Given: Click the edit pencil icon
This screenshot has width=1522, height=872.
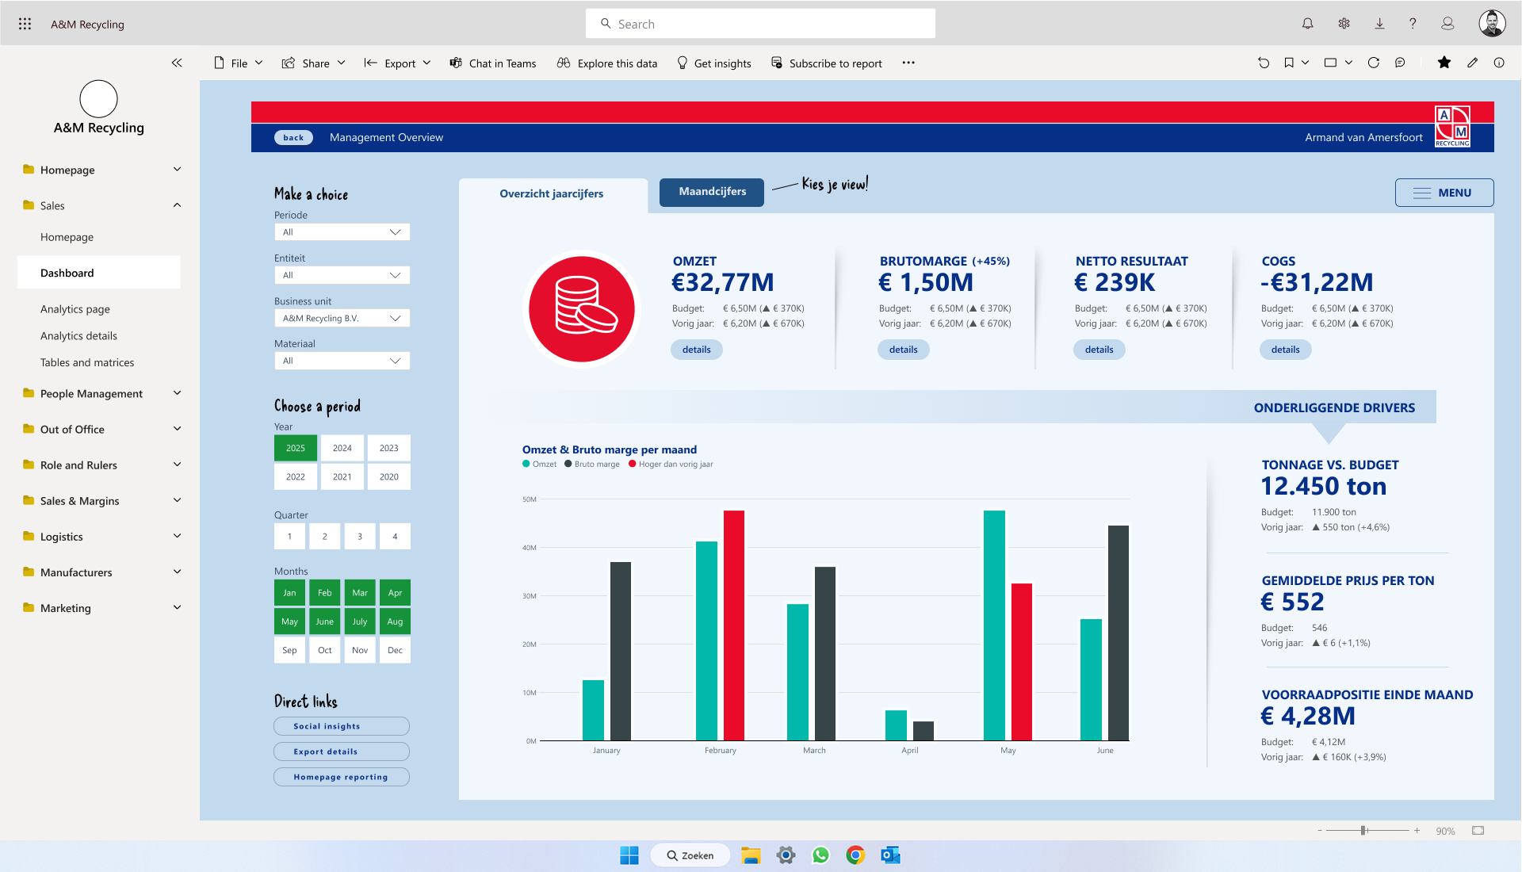Looking at the screenshot, I should tap(1472, 63).
